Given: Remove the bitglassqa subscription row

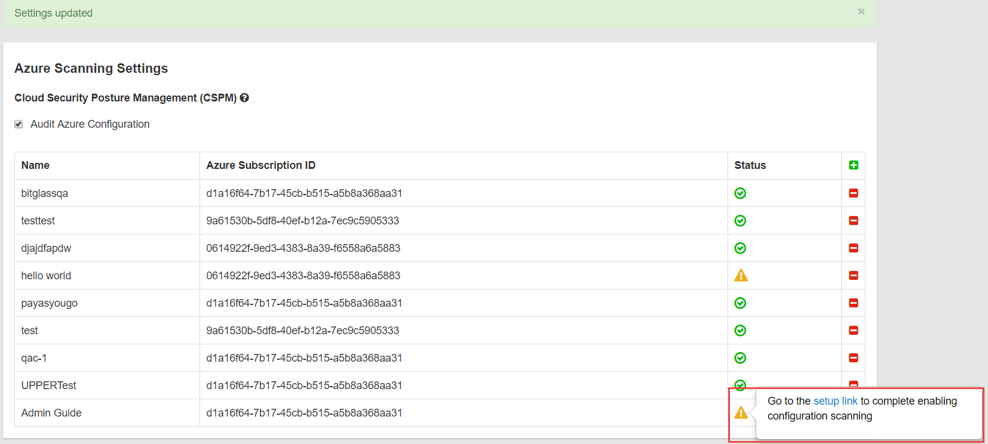Looking at the screenshot, I should [x=853, y=193].
